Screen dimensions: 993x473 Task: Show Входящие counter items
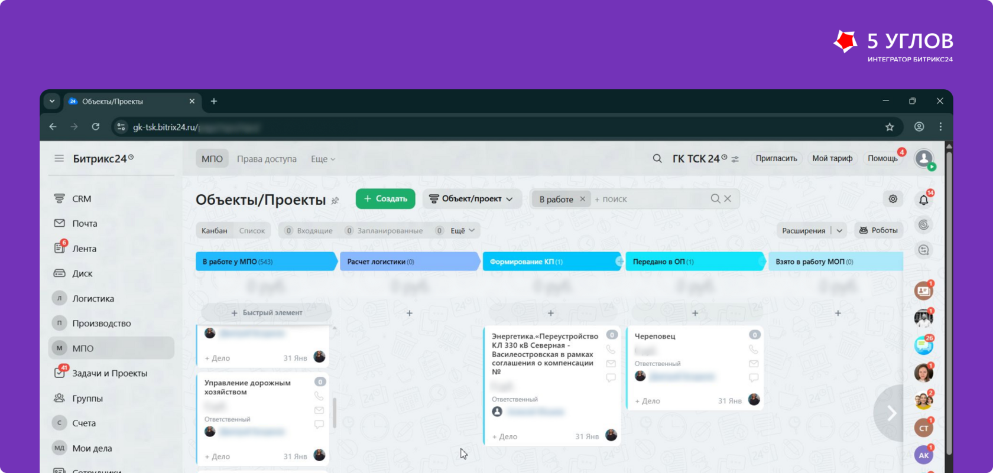tap(309, 231)
